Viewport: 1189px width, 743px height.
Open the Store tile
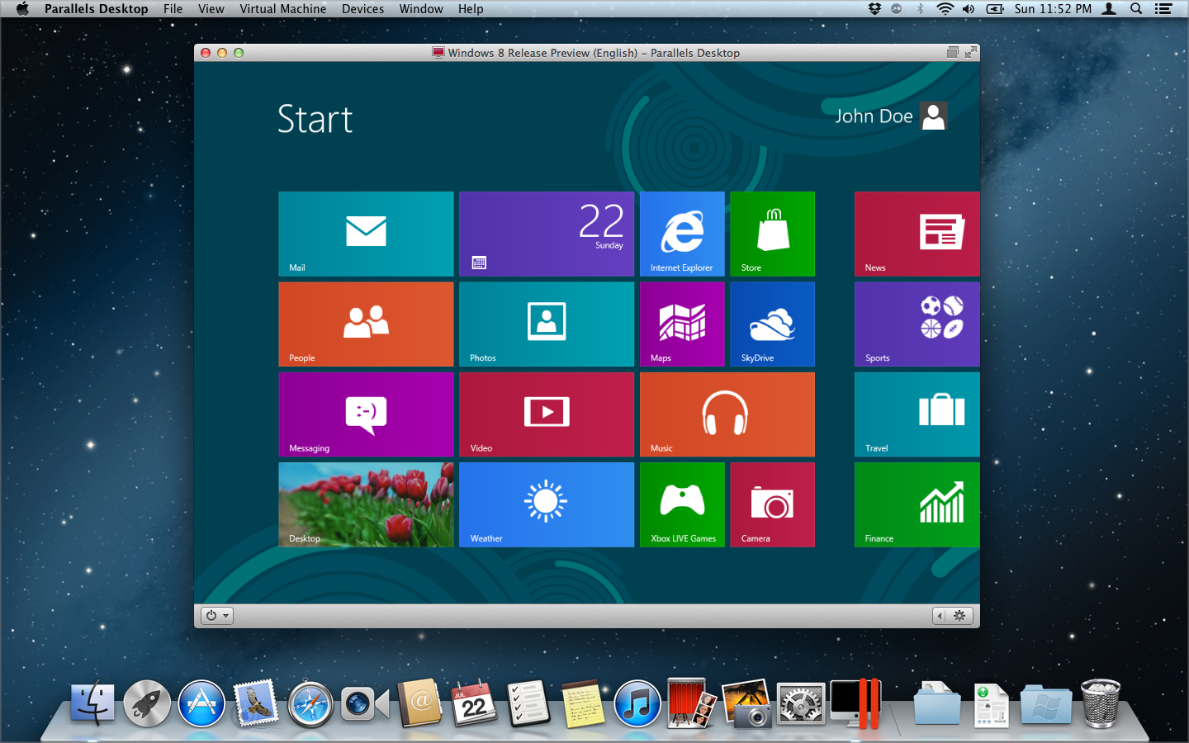click(x=772, y=234)
